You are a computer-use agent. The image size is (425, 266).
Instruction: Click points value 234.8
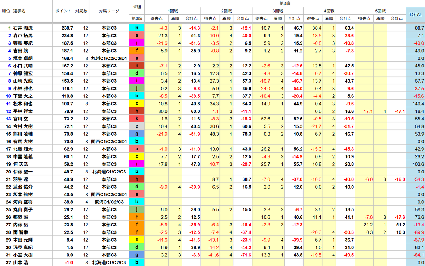[x=67, y=35]
